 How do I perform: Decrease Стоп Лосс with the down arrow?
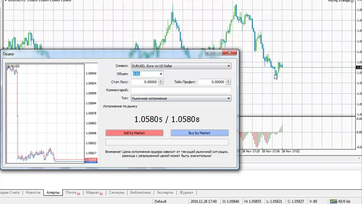pos(161,83)
